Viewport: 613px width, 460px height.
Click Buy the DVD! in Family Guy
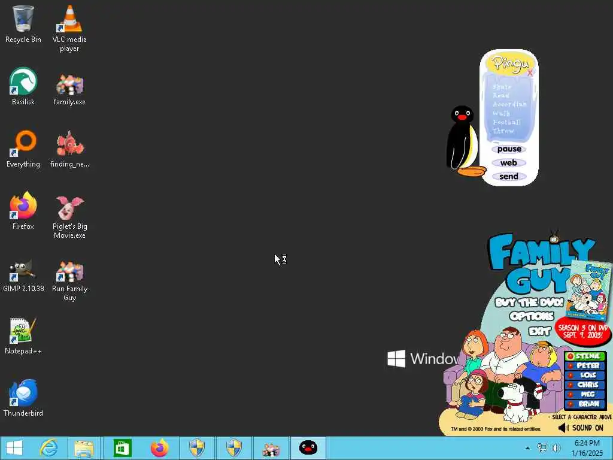[529, 302]
